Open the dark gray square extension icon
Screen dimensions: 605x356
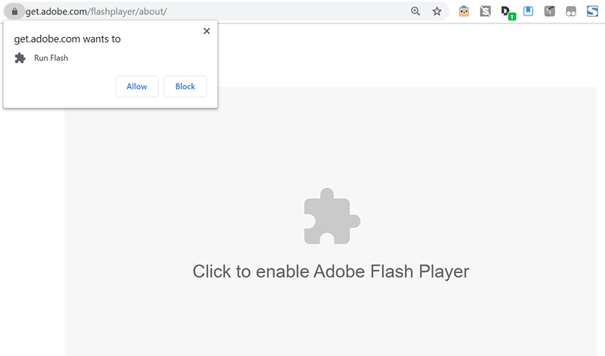[x=550, y=11]
